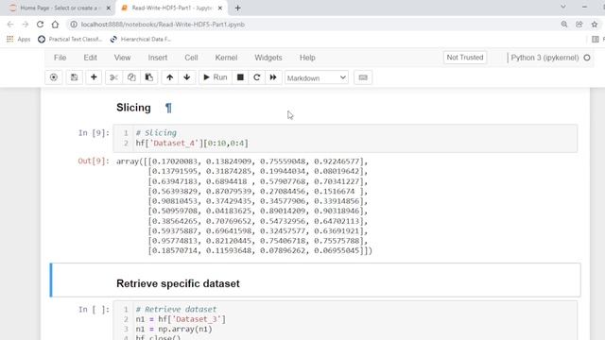605x340 pixels.
Task: Open the Insert menu
Action: [x=158, y=58]
